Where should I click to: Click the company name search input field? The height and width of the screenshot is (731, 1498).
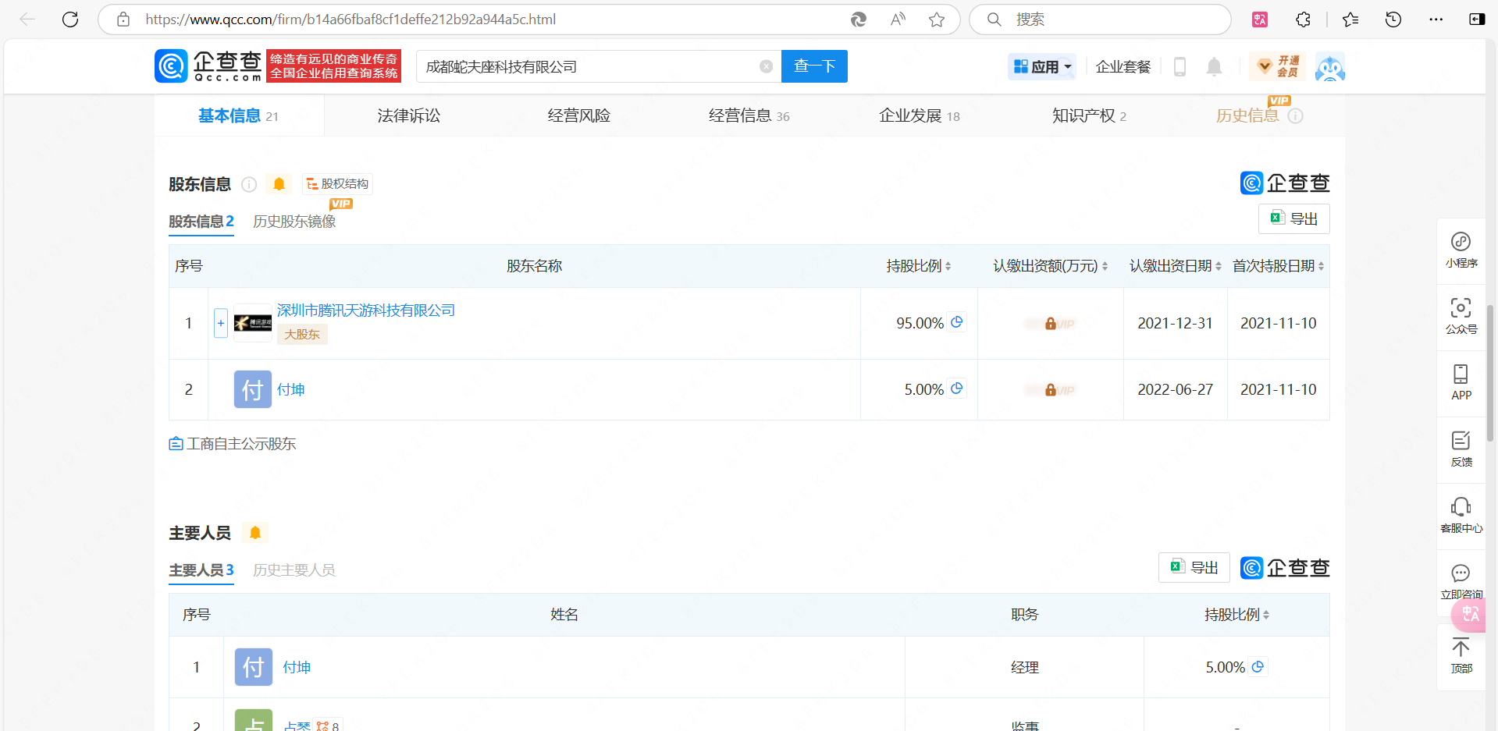tap(585, 67)
